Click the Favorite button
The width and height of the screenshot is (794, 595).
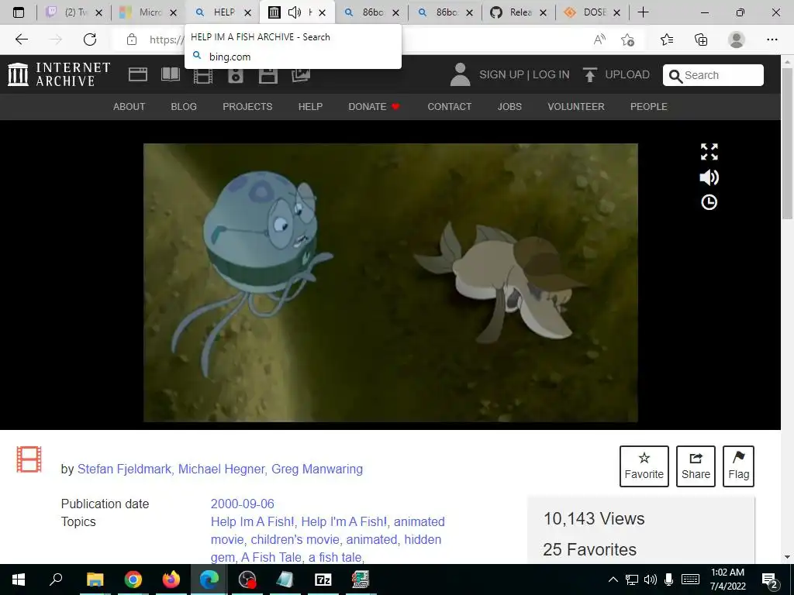[644, 466]
